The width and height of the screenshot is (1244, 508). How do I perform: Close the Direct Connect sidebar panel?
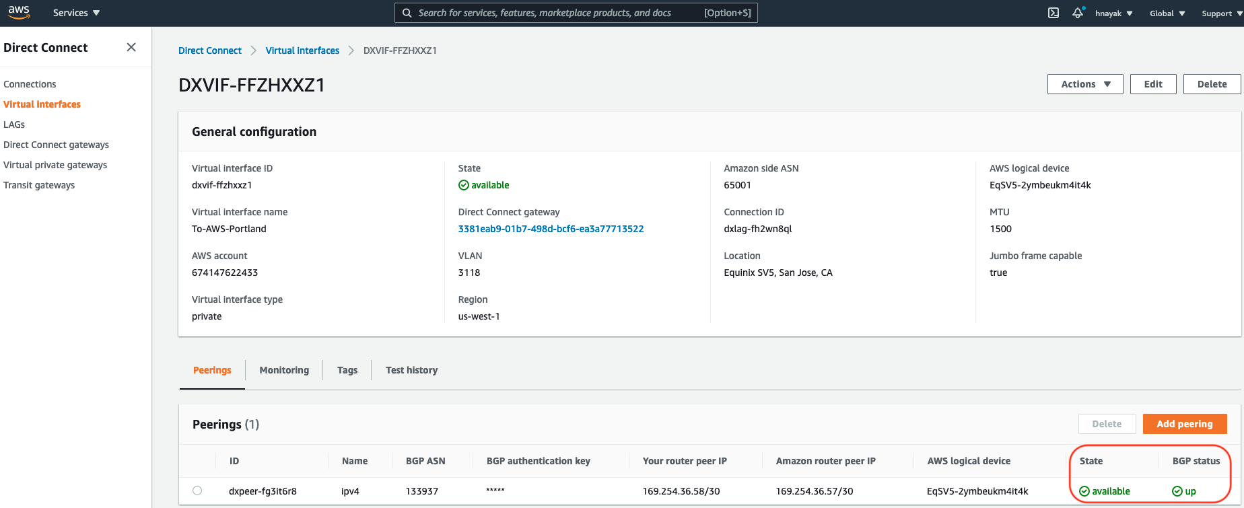(131, 47)
